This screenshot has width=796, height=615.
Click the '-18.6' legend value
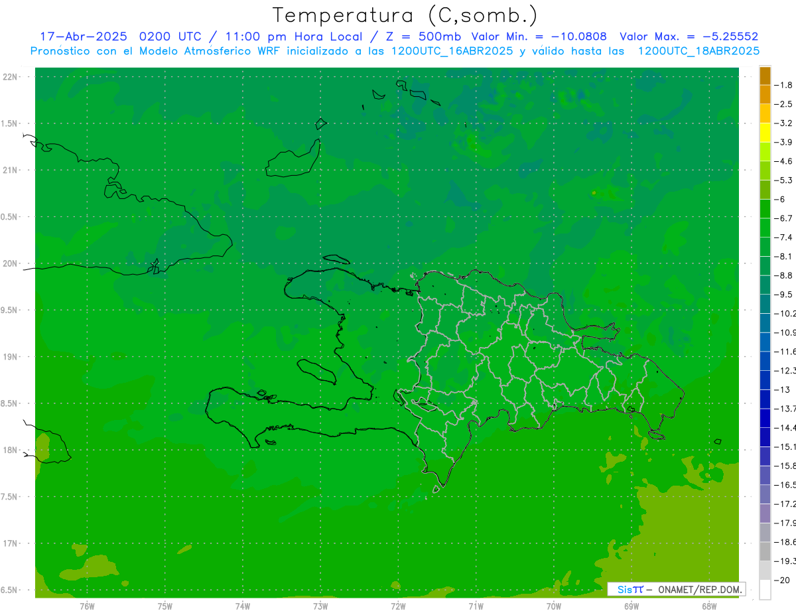(x=785, y=542)
